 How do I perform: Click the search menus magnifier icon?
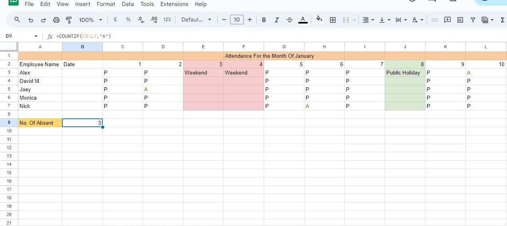tap(17, 20)
